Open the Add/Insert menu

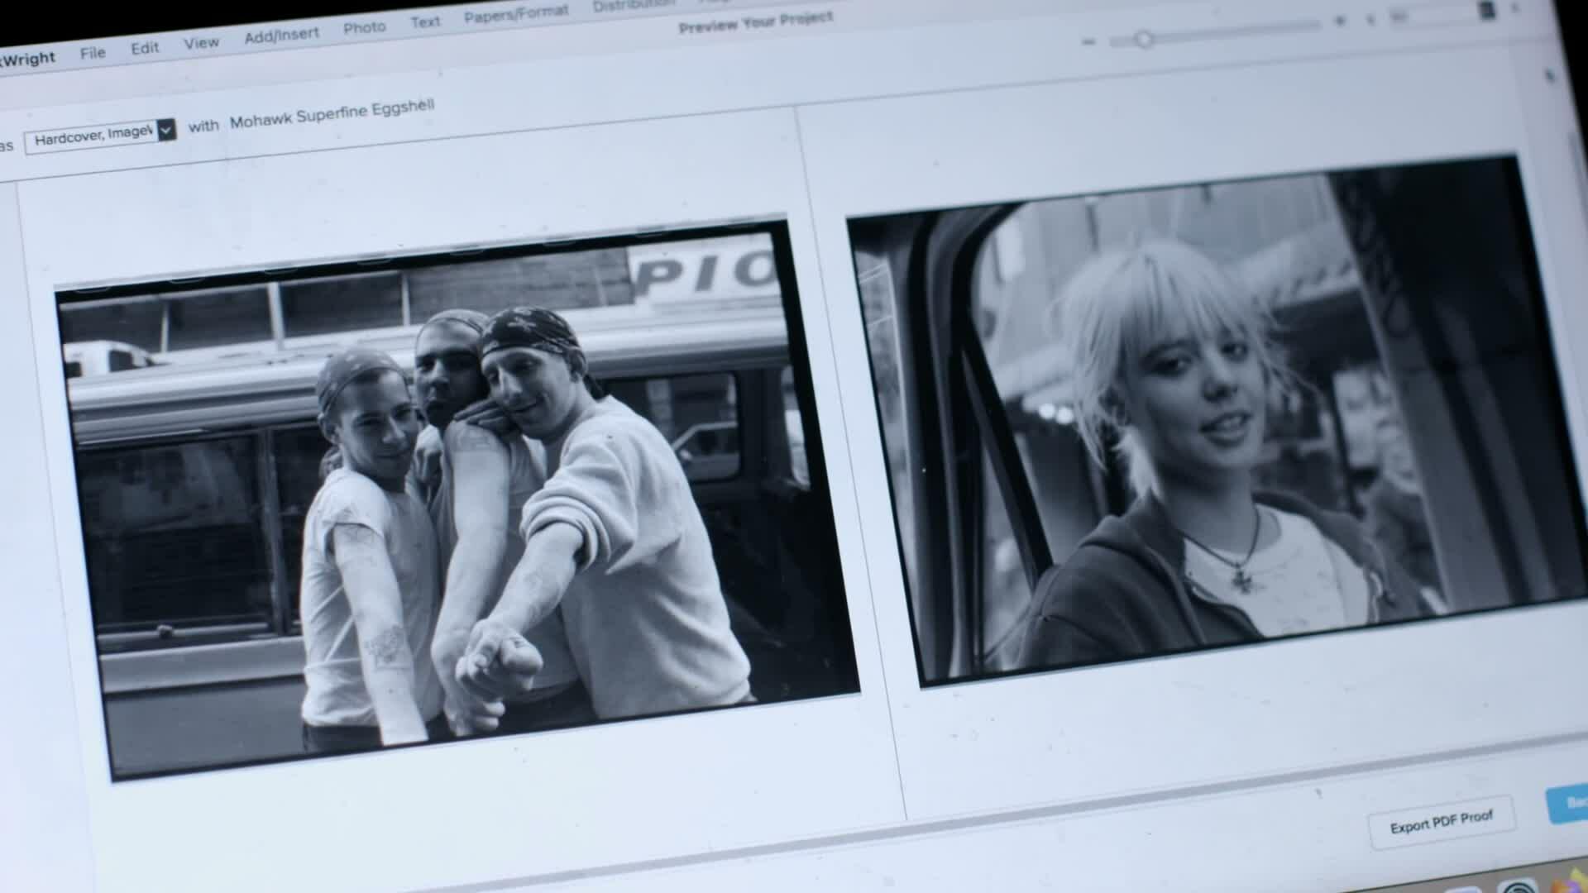[x=281, y=36]
